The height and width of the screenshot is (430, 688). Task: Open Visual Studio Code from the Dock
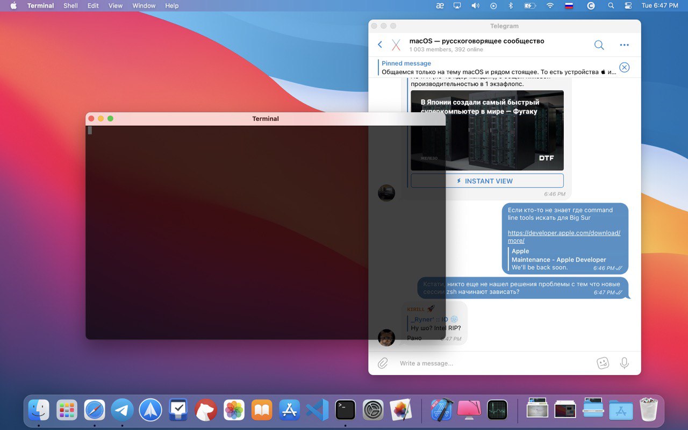coord(317,410)
